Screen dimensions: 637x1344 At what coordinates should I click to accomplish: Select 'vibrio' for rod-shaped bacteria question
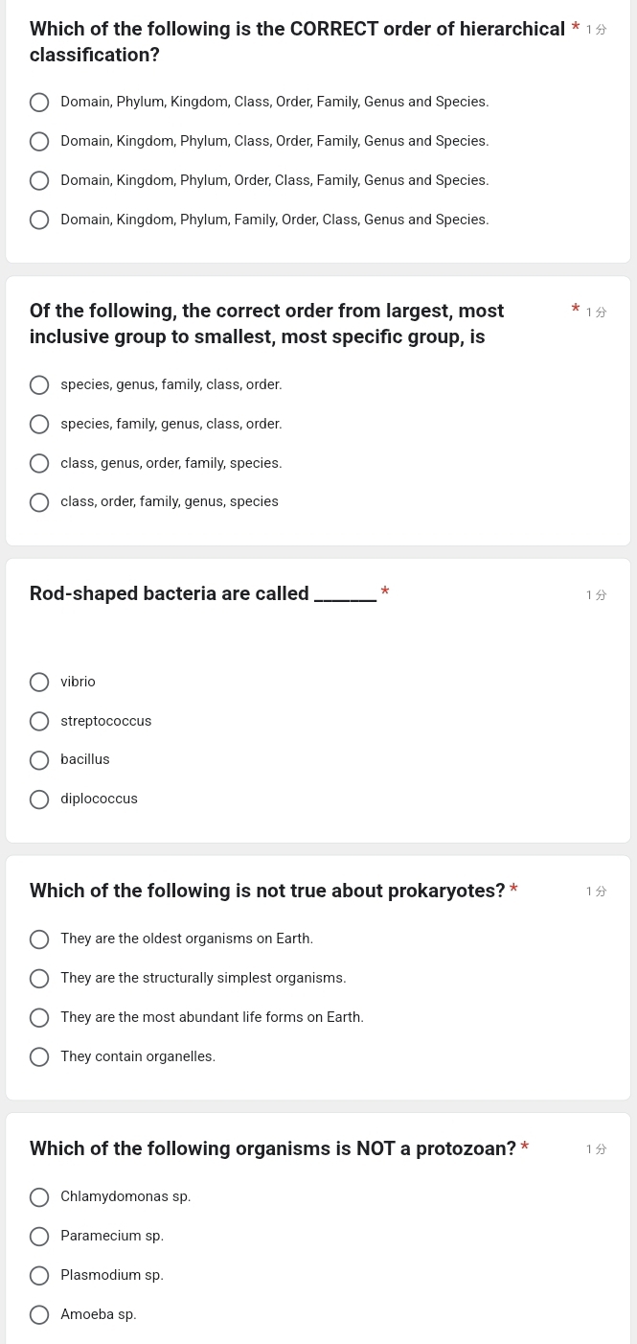click(39, 682)
